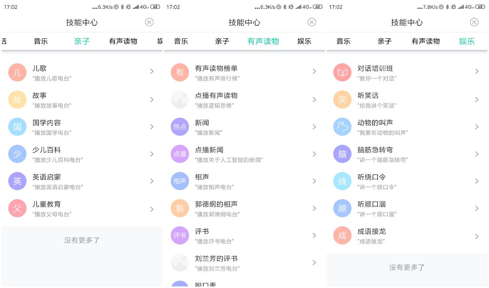Expand 少儿百科 using its chevron
This screenshot has width=489, height=288.
(152, 154)
